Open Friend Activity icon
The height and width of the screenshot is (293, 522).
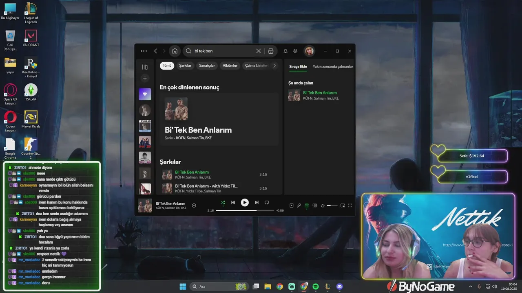point(295,51)
